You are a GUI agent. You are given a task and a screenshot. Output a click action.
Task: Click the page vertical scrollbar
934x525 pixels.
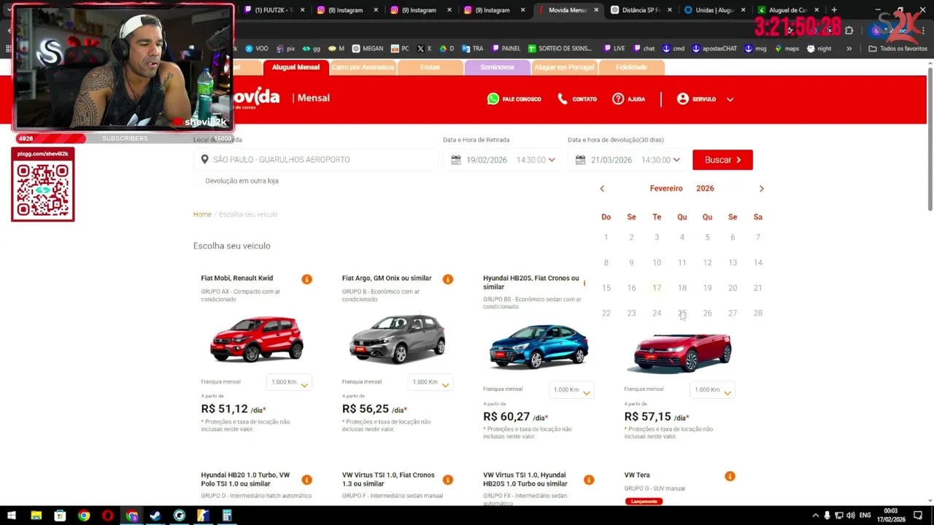pos(930,139)
